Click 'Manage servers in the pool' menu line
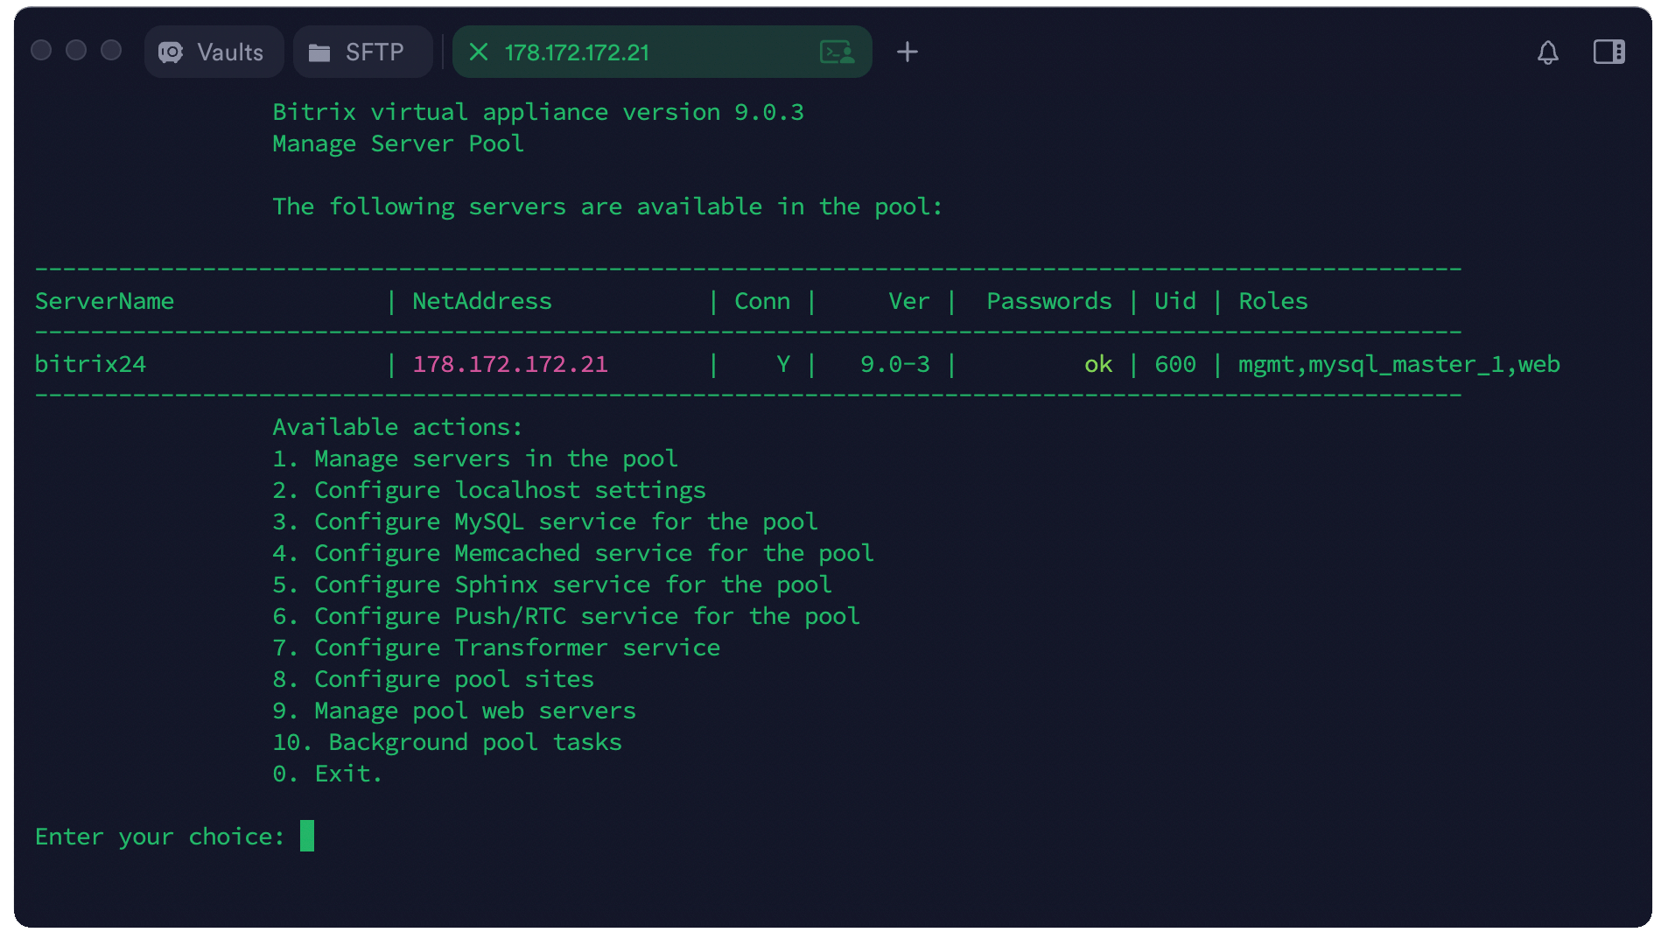 495,459
